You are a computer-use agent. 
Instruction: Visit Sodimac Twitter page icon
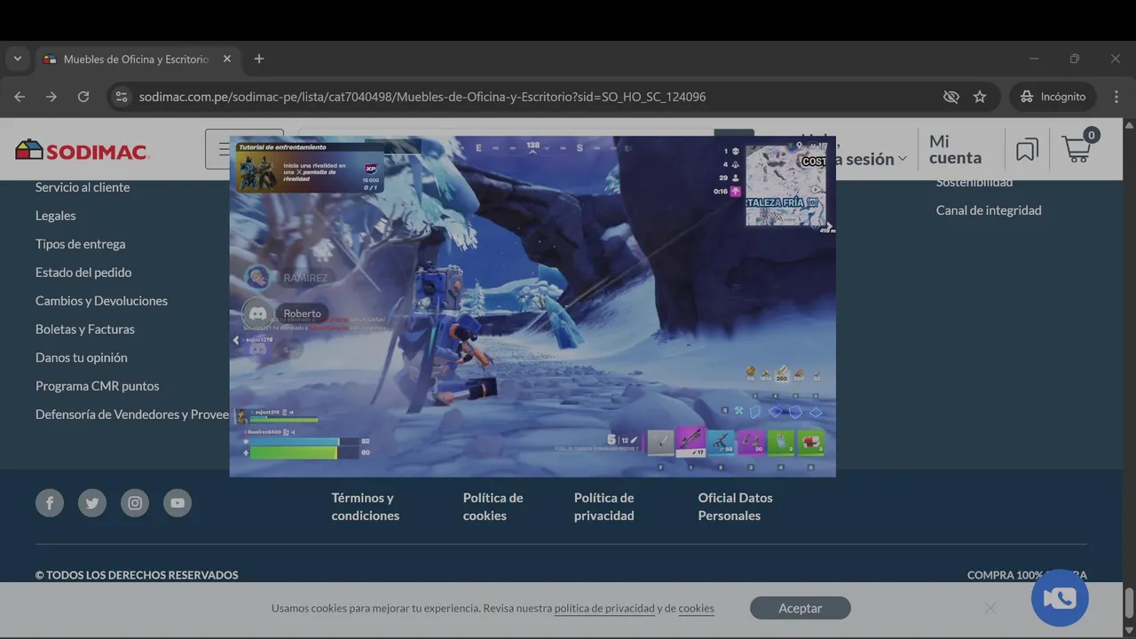92,503
